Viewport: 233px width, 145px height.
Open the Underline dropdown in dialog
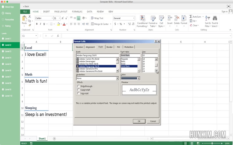click(117, 78)
